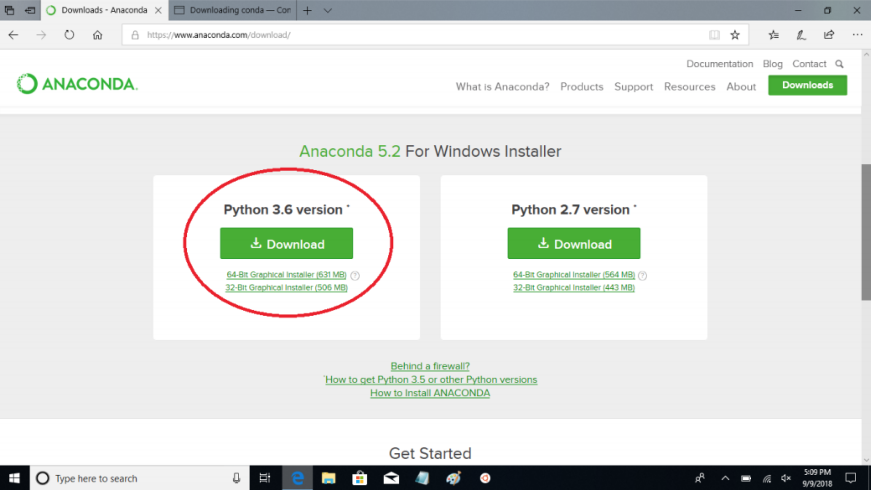Open the About menu

pos(741,87)
